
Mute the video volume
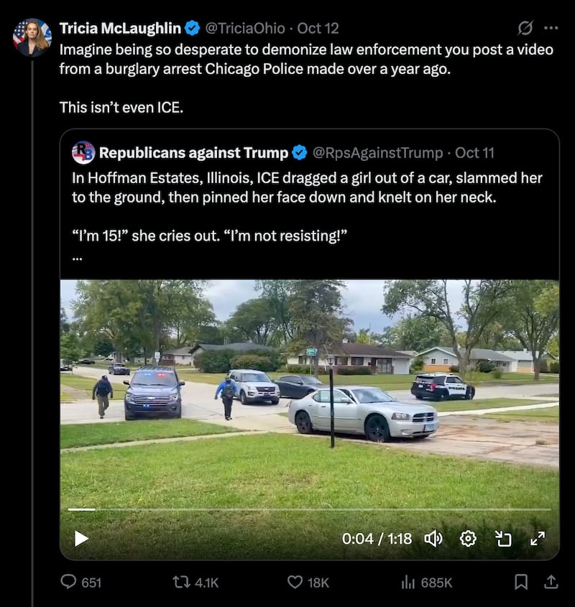point(433,538)
